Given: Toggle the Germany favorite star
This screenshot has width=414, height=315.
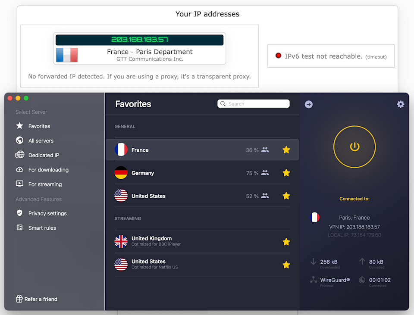Looking at the screenshot, I should [x=286, y=173].
